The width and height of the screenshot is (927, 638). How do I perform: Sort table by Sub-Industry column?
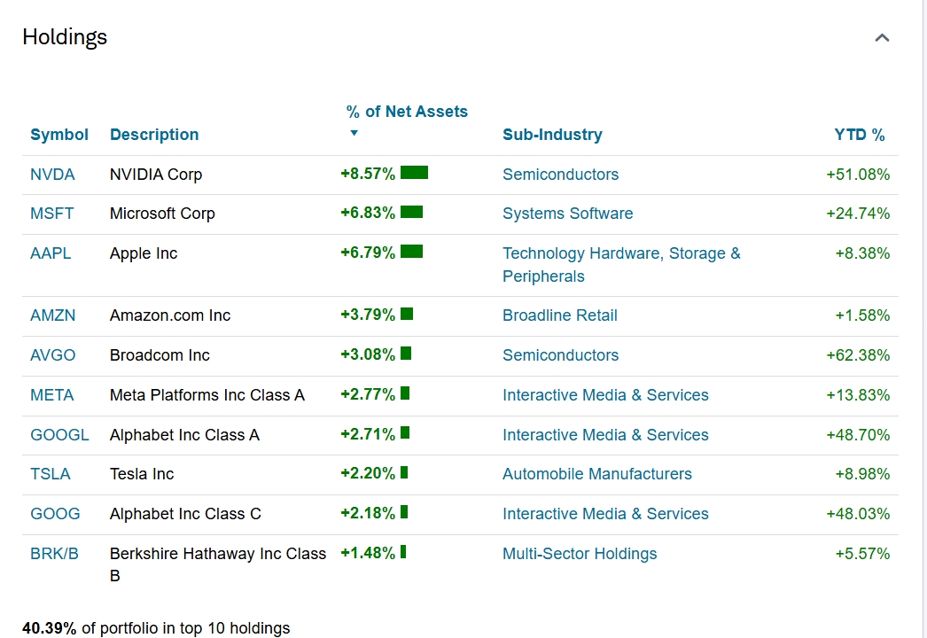552,135
